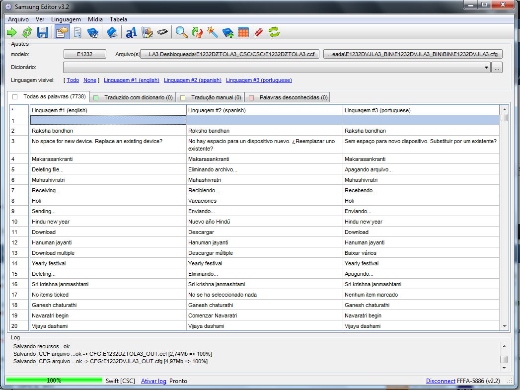Click the Linguagem #1 (english) column header
Image resolution: width=520 pixels, height=390 pixels.
(x=108, y=110)
